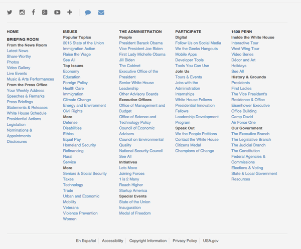
Task: Open the YouTube icon link
Action: tap(57, 12)
